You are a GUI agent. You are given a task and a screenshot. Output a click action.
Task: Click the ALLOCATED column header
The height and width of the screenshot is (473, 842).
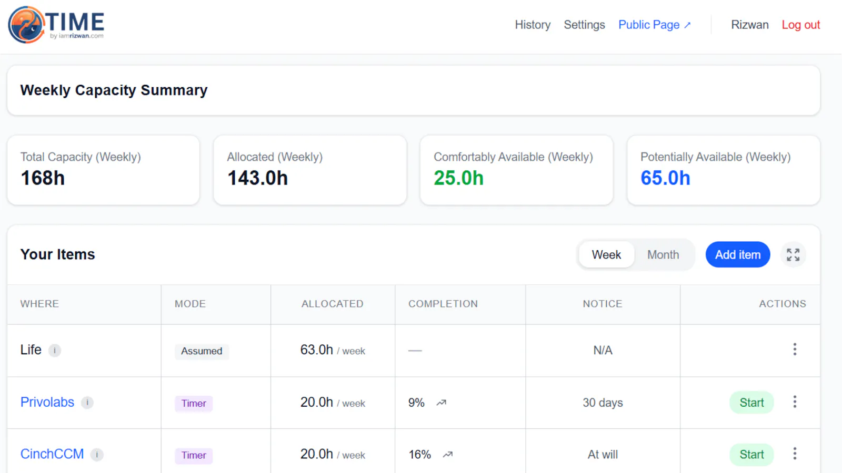[x=332, y=304]
